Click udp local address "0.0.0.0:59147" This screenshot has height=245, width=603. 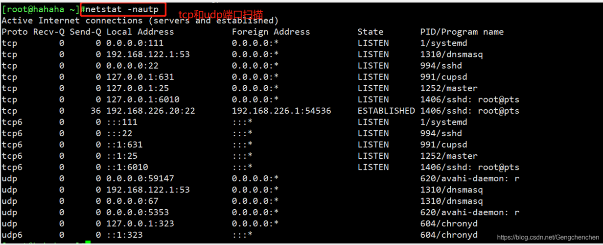click(x=140, y=178)
